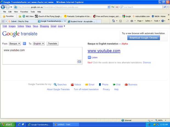Open the instructables.com favorite
The width and height of the screenshot is (170, 127).
pos(141,16)
